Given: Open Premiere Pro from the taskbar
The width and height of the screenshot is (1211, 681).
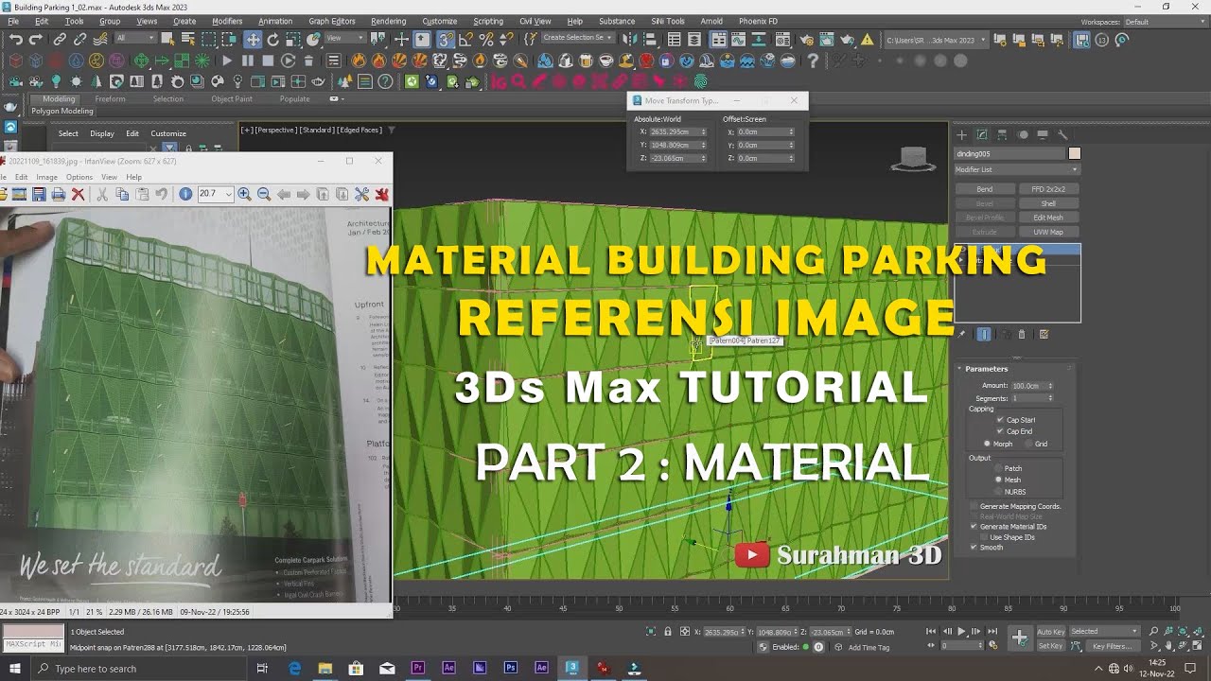Looking at the screenshot, I should pos(418,668).
